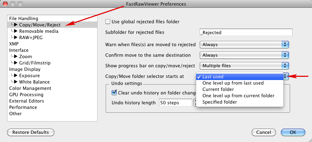Click Restore Defaults button
This screenshot has height=142, width=312.
pos(30,132)
